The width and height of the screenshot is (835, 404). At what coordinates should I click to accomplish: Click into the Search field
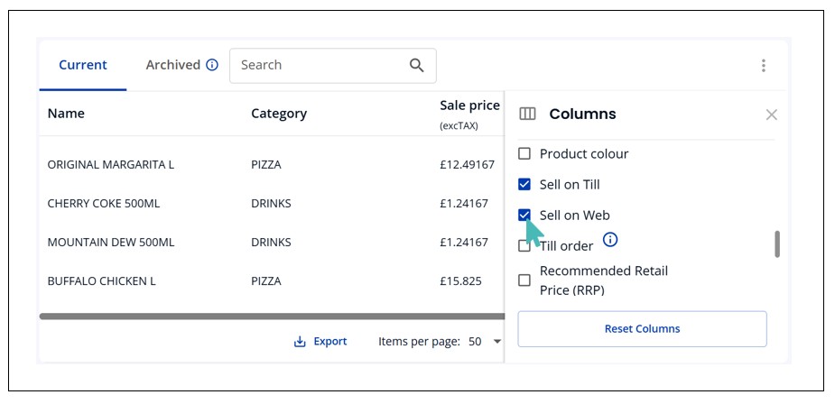click(333, 66)
